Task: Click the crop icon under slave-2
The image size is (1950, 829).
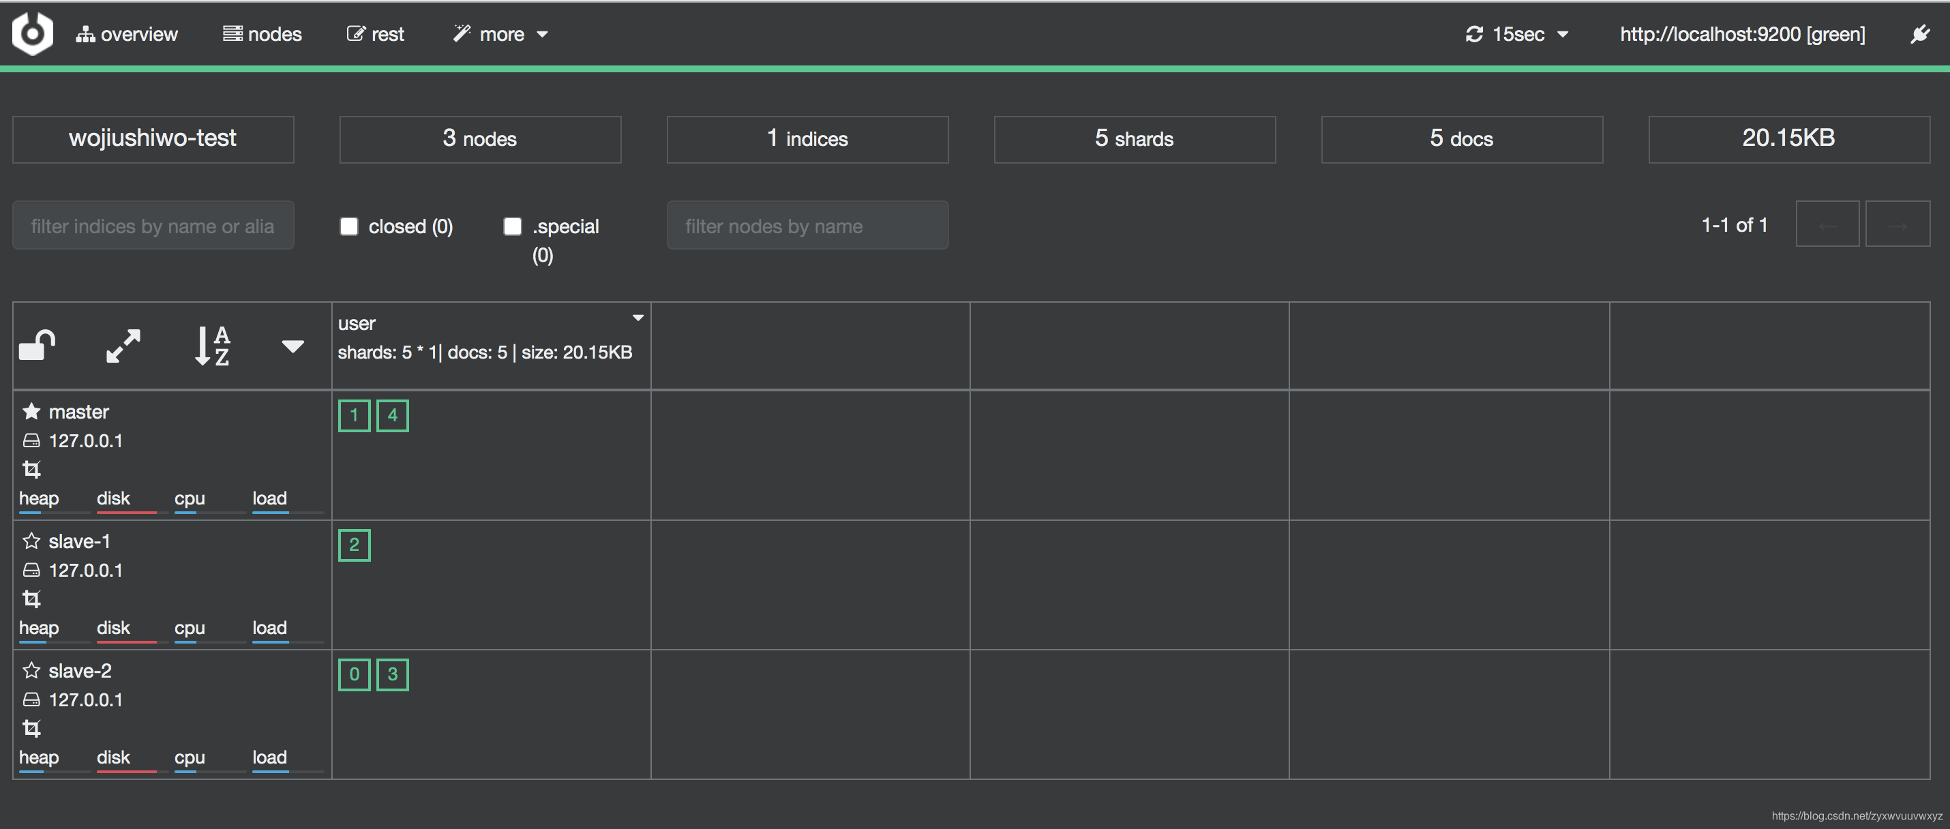Action: coord(31,728)
